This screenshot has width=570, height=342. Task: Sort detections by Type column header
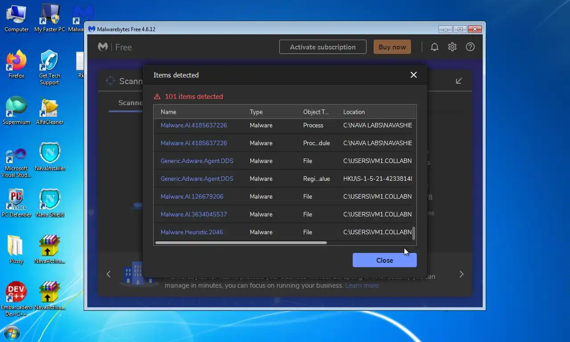coord(256,112)
